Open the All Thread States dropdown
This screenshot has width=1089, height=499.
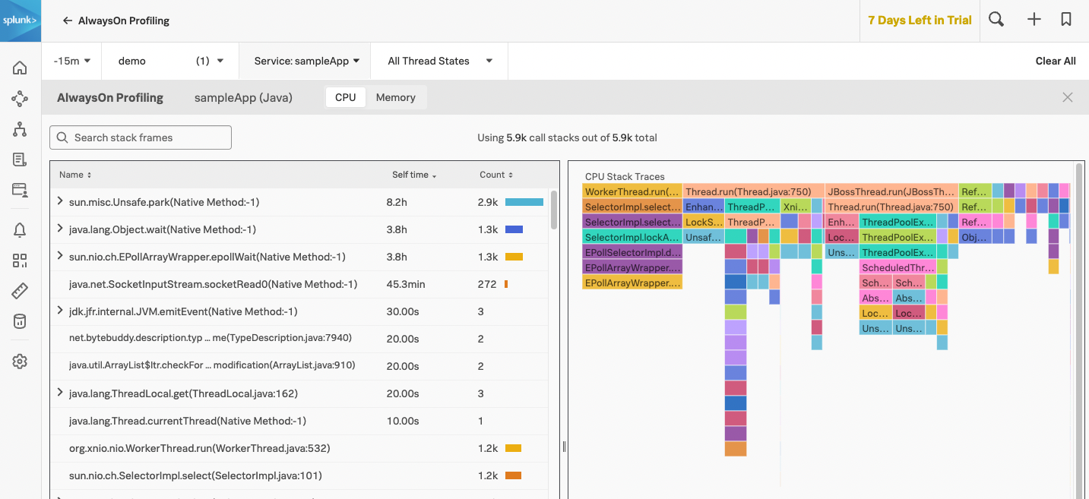pos(439,61)
